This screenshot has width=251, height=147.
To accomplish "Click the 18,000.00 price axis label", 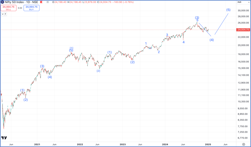I will coord(243,54).
